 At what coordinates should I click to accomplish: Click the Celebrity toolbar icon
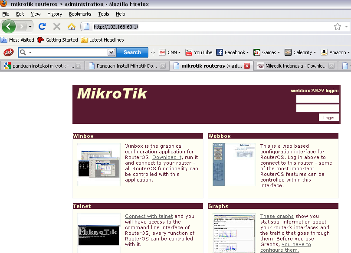click(x=288, y=52)
